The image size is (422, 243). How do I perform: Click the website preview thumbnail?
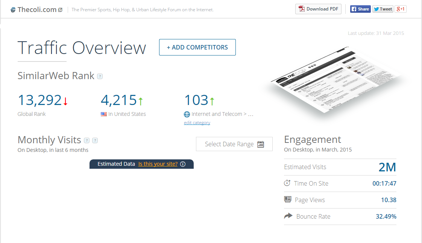(335, 81)
